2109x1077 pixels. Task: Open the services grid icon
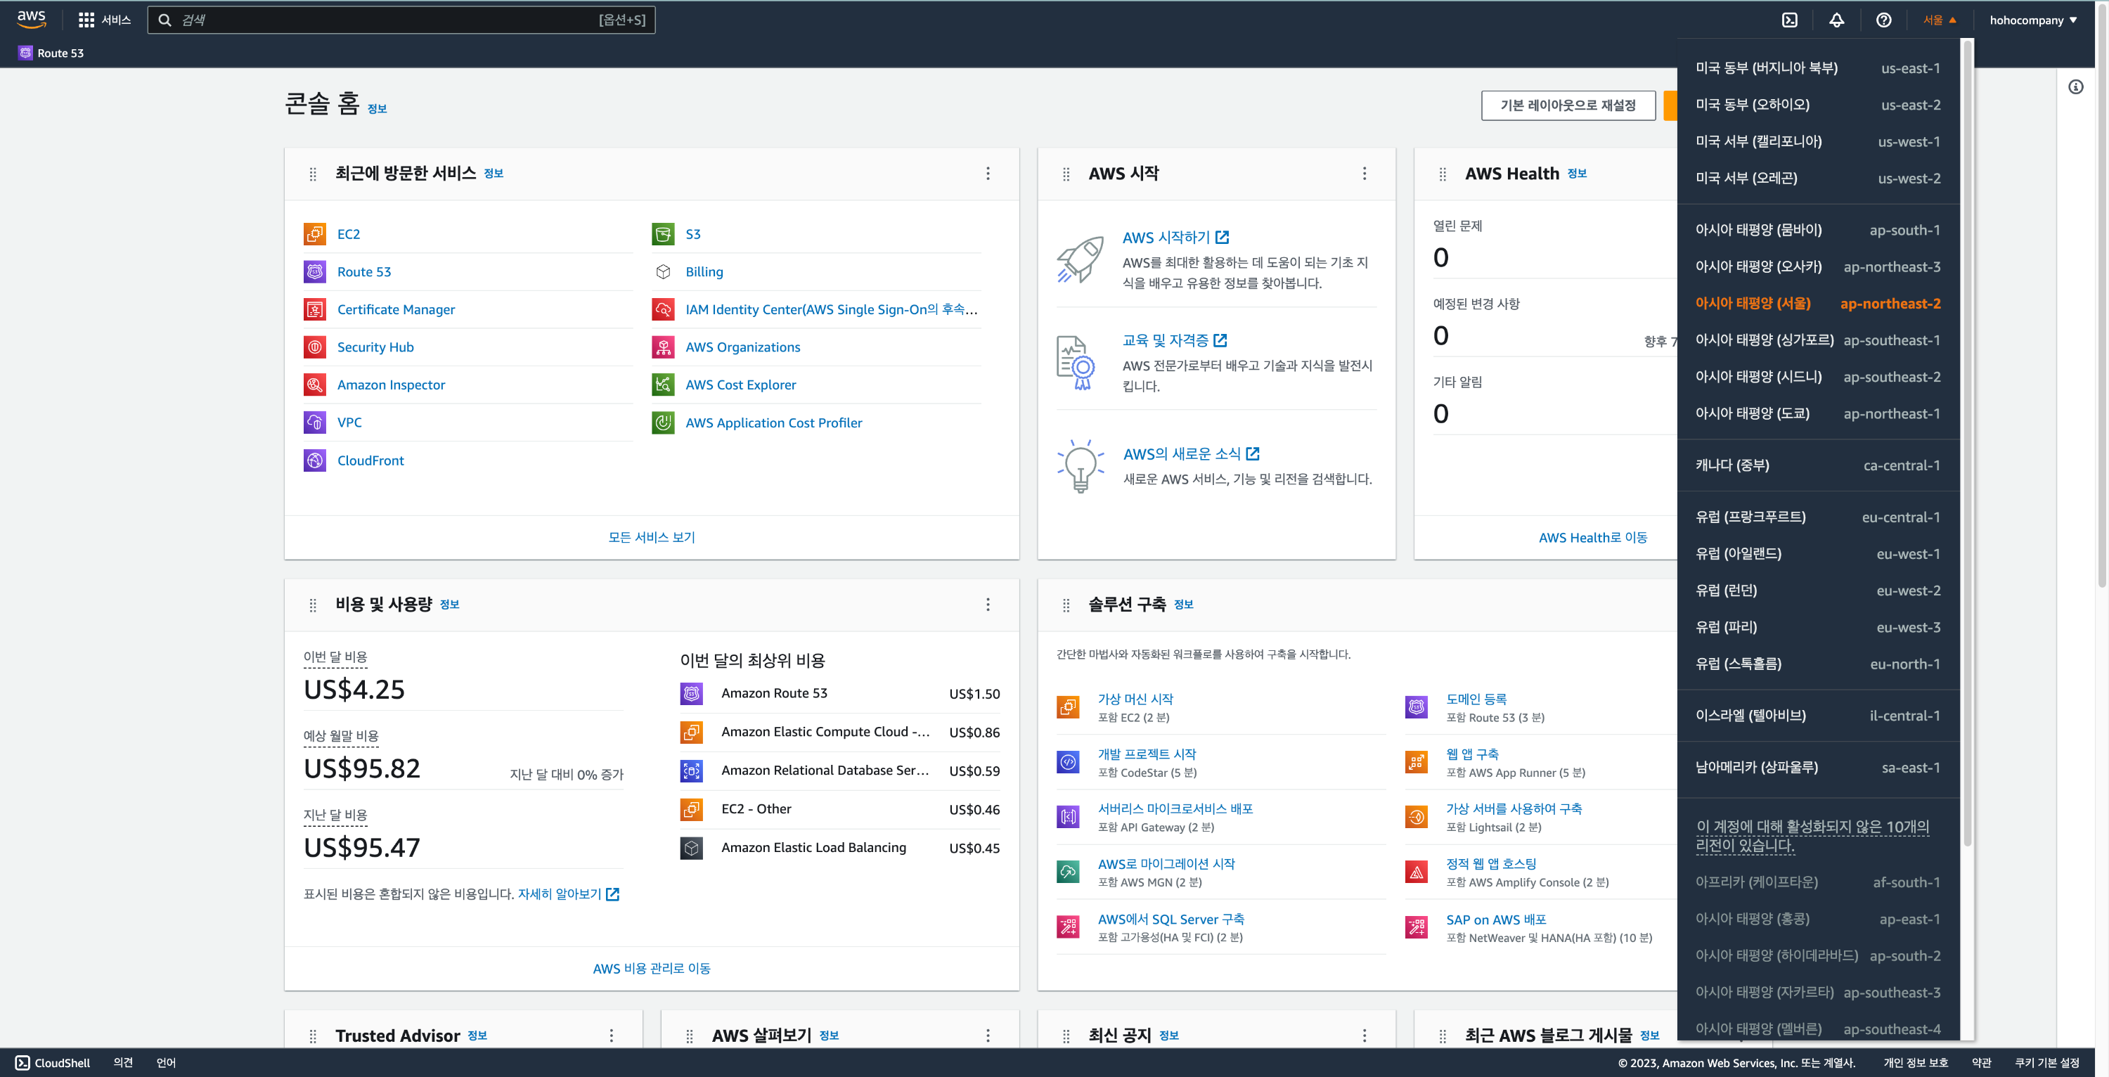[86, 20]
